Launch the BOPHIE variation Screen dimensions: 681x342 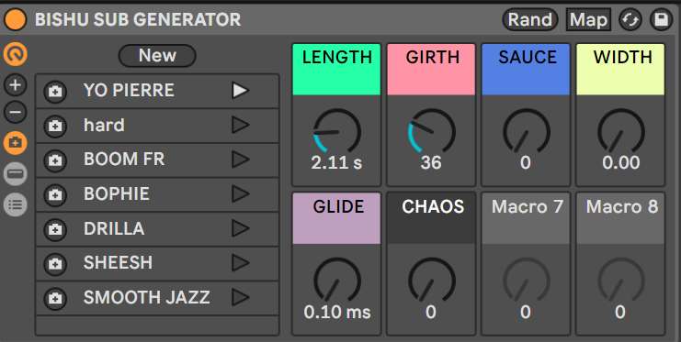coord(240,194)
